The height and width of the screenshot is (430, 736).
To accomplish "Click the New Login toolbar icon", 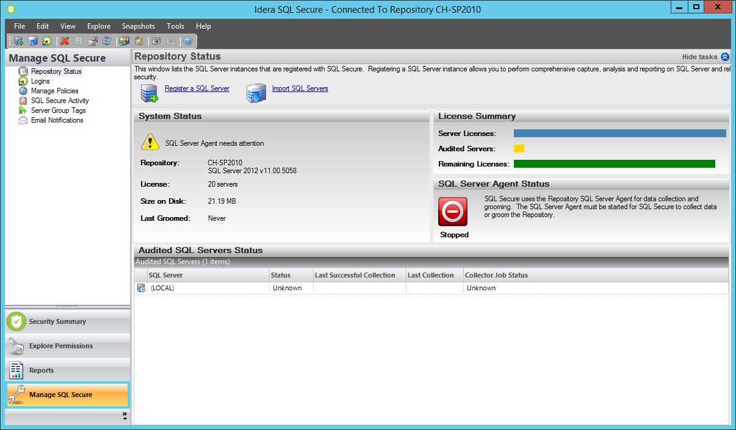I will point(46,41).
